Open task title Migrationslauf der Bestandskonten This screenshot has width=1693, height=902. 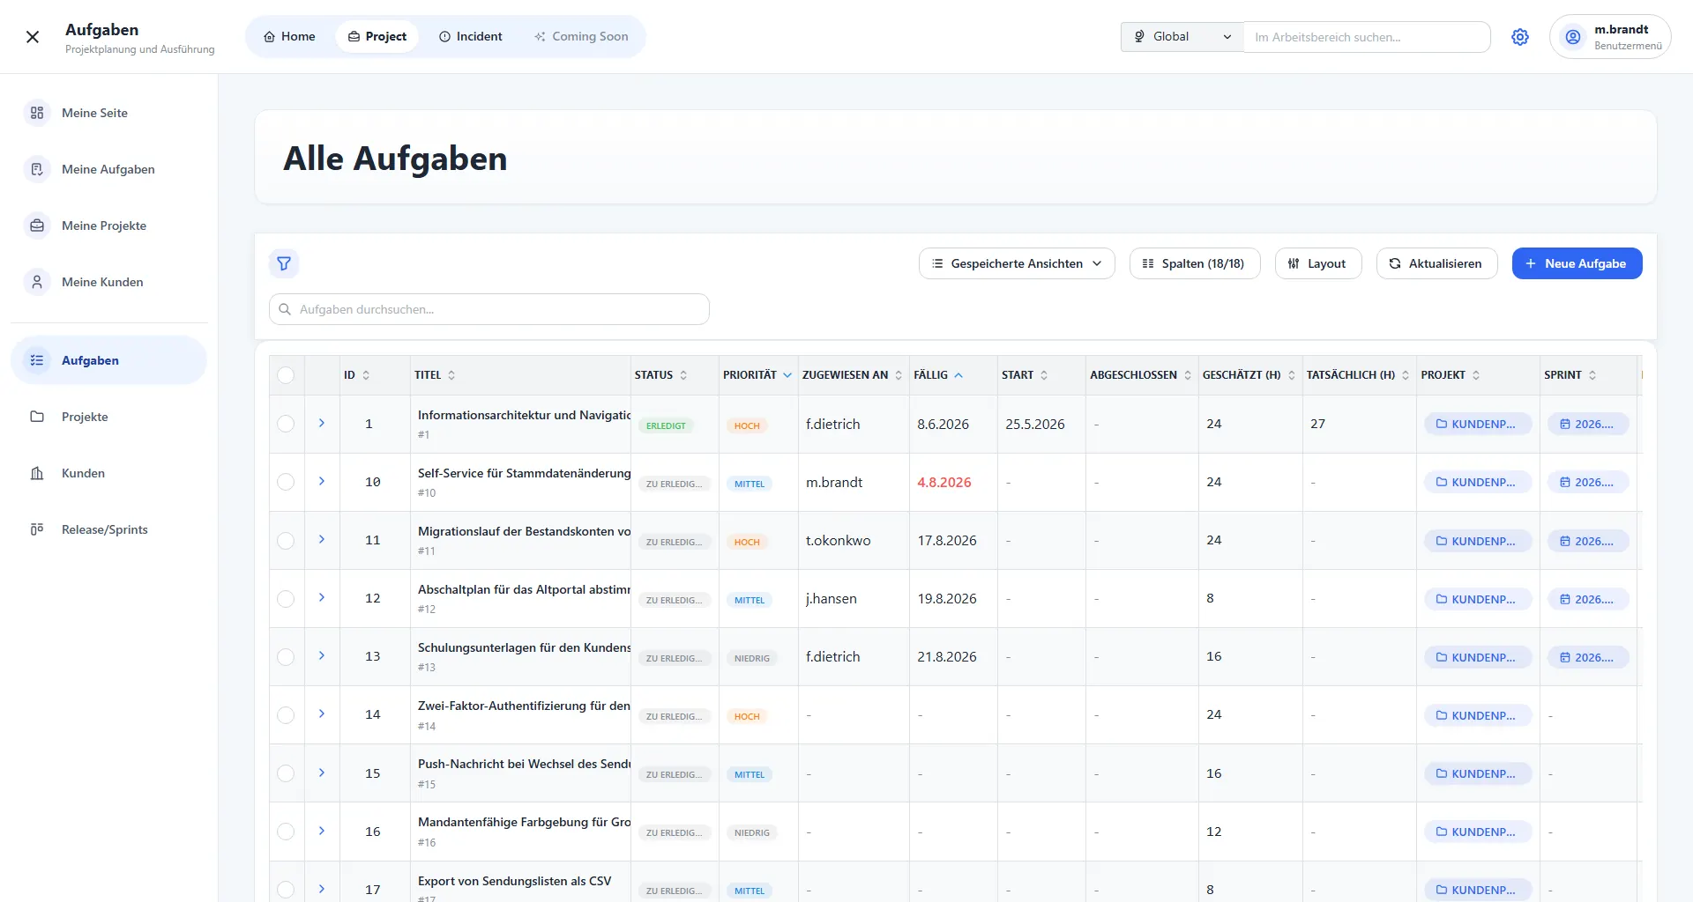(524, 531)
